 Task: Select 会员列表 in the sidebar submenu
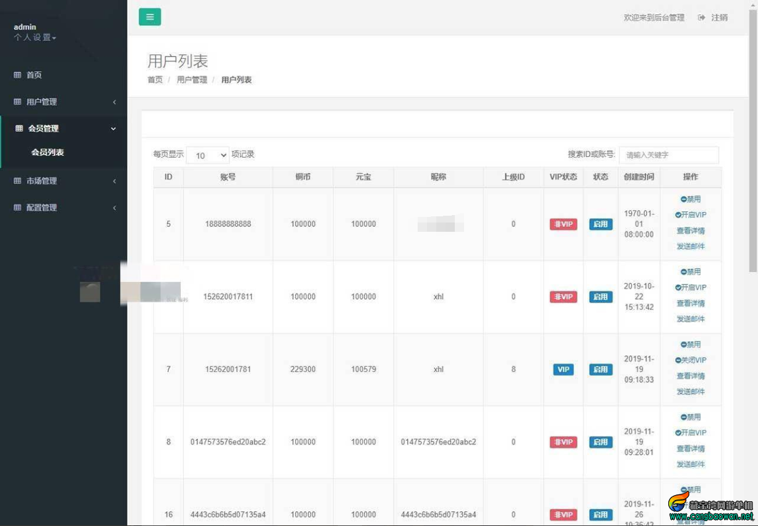[48, 152]
